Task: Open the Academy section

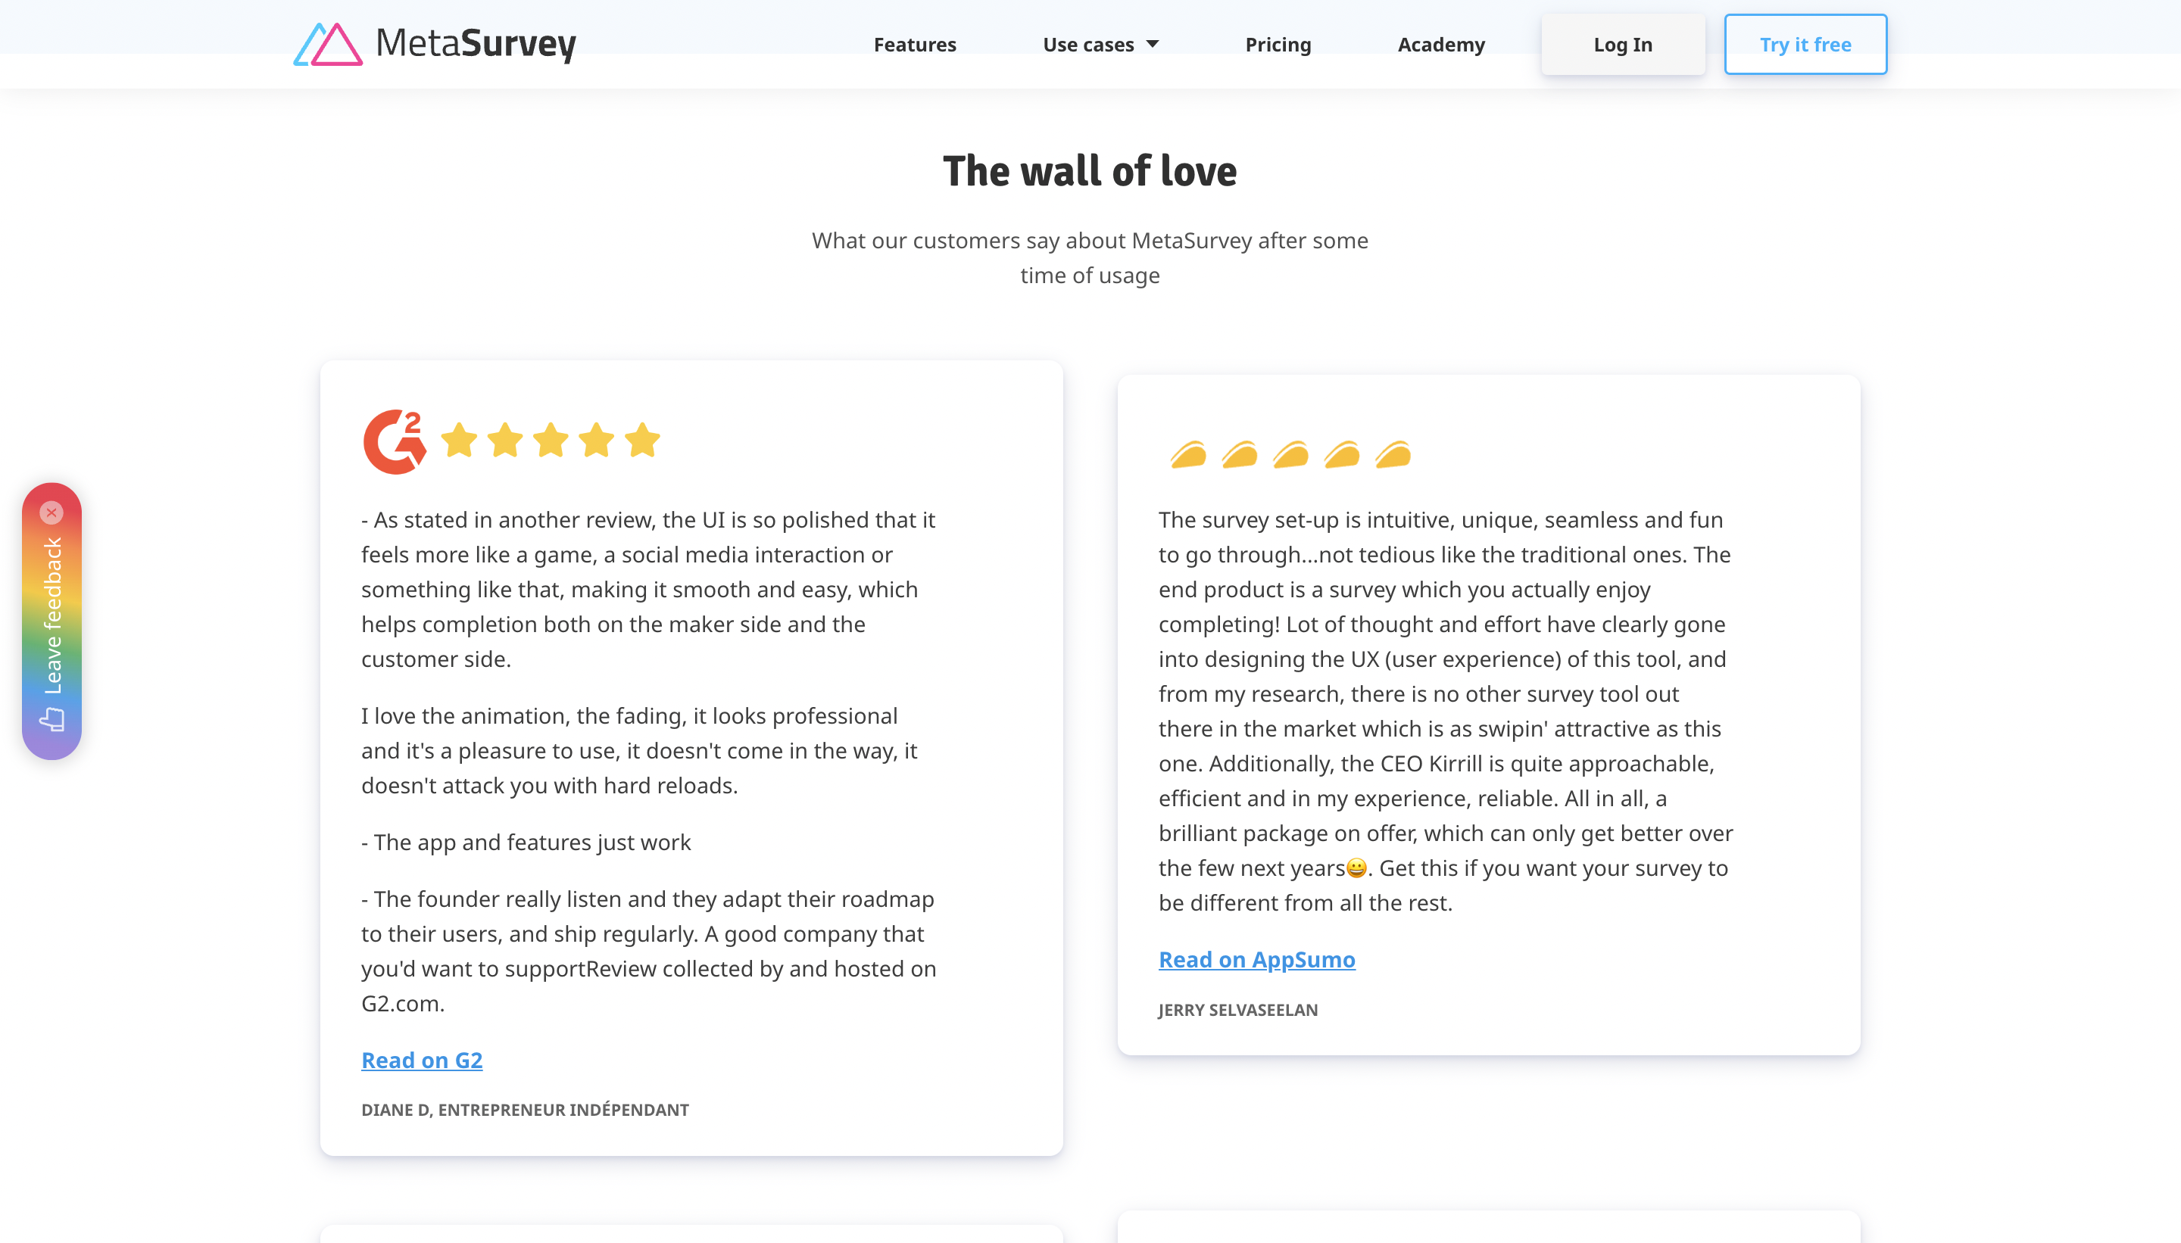Action: (x=1440, y=45)
